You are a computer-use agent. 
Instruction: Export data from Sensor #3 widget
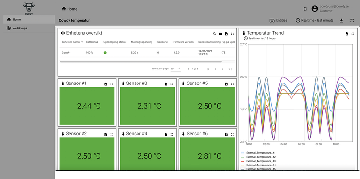point(166,84)
